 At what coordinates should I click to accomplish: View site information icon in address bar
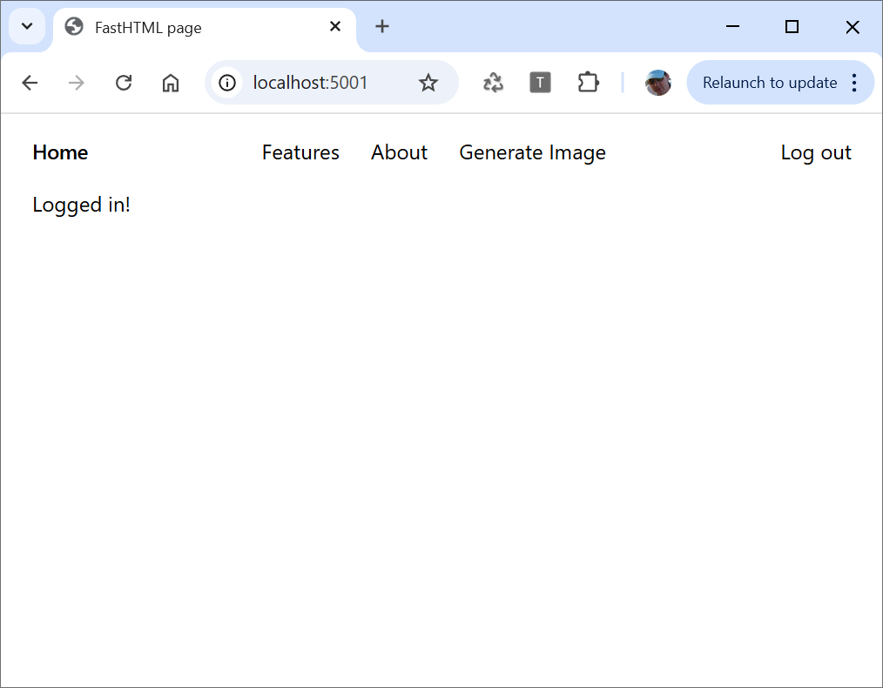point(227,83)
